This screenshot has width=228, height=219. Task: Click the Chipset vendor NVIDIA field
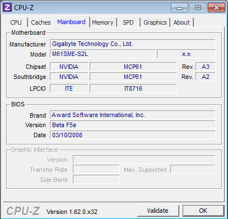(69, 67)
